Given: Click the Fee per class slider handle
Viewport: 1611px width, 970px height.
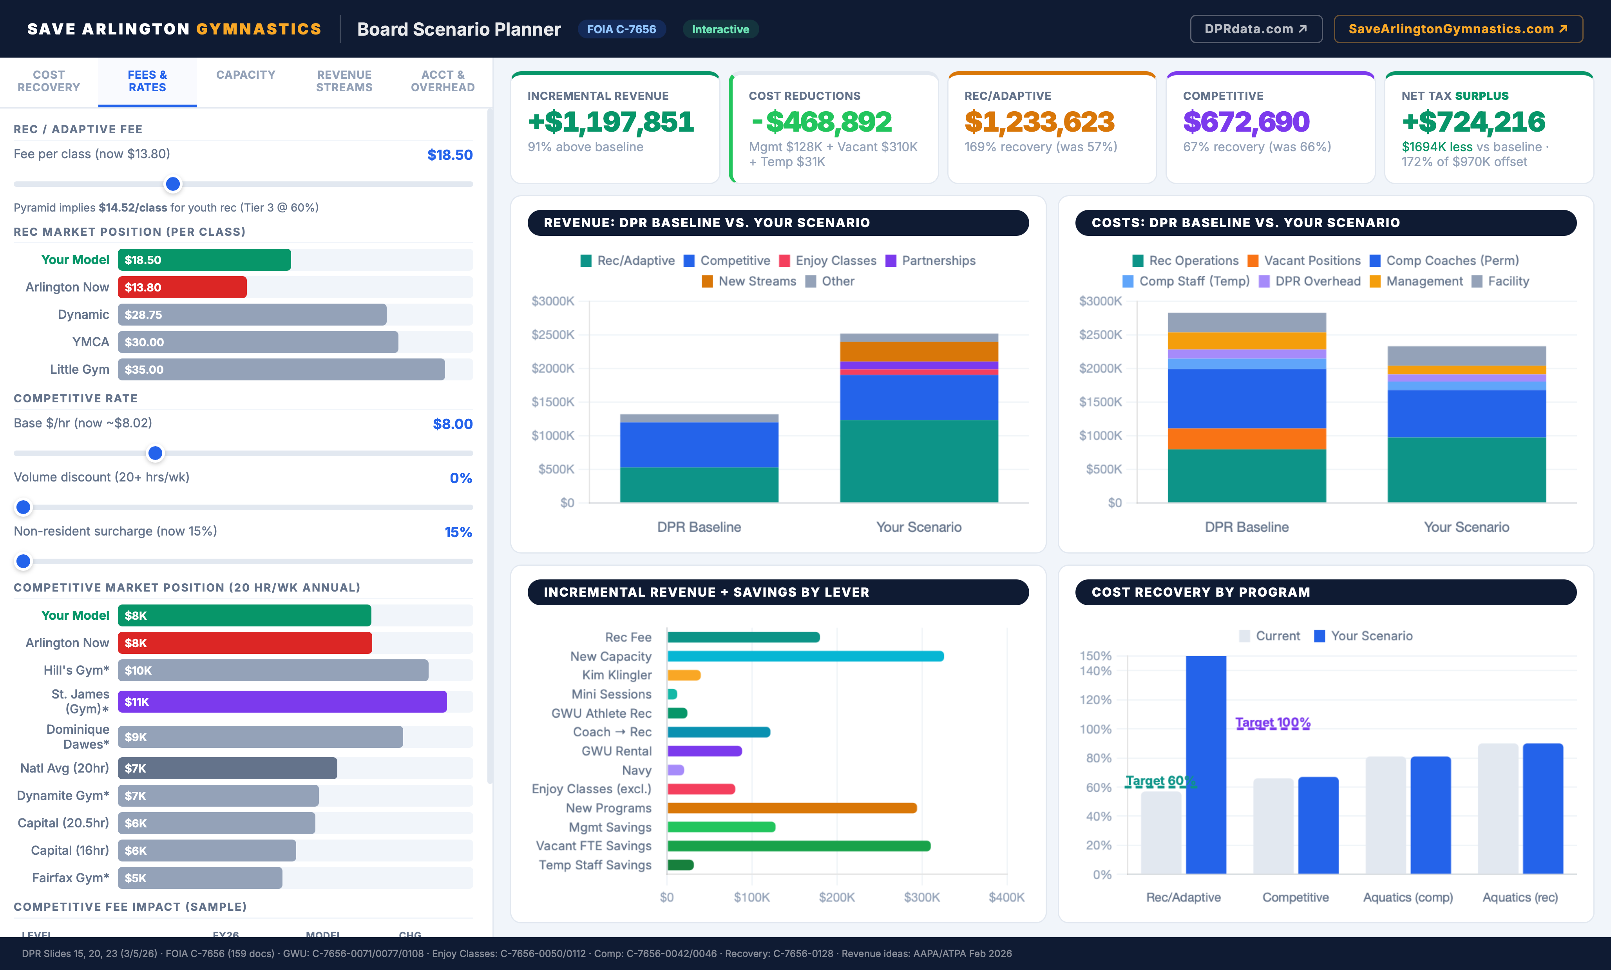Looking at the screenshot, I should coord(172,185).
